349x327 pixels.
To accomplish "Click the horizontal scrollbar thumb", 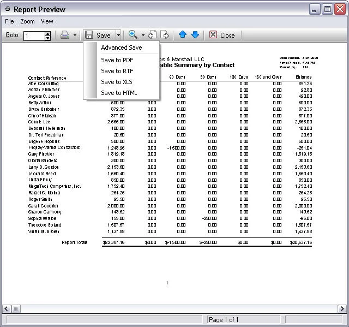I will coord(16,309).
